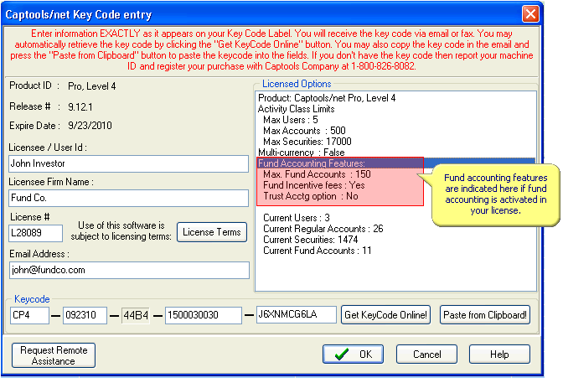
Task: Click the keycode field containing 092310
Action: pyautogui.click(x=87, y=315)
